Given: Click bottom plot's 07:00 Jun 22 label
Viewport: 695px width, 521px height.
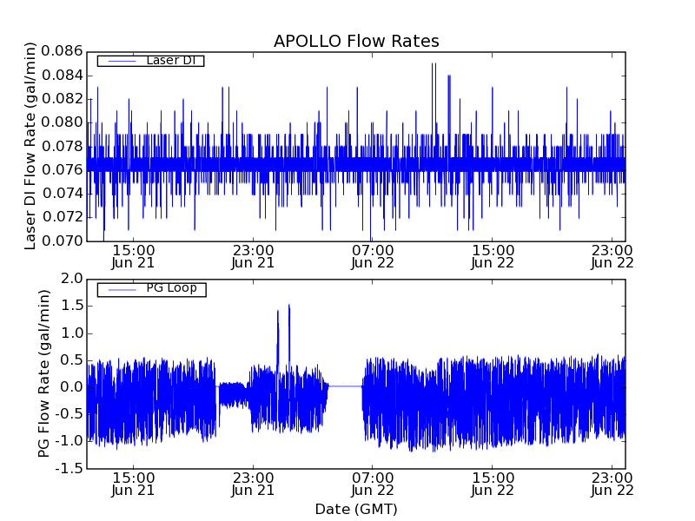Looking at the screenshot, I should [373, 485].
